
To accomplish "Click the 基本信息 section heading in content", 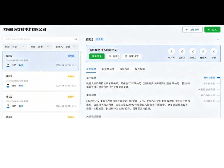I will pyautogui.click(x=91, y=78).
